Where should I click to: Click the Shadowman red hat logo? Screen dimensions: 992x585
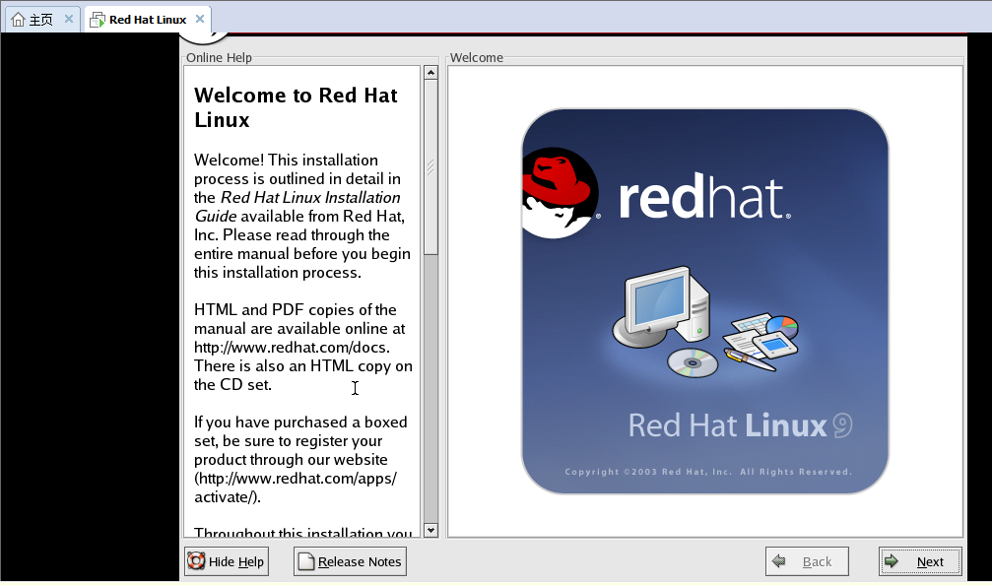559,193
